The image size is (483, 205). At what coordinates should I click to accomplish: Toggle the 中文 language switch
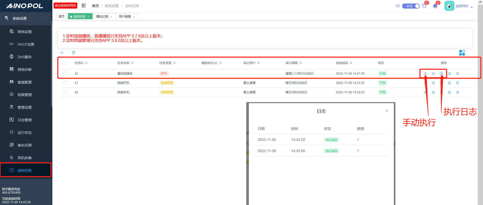(x=411, y=6)
